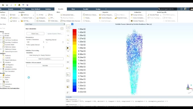Switch to the Parallel ribbon tab
Screen dimensions: 193x109
pyautogui.click(x=85, y=9)
